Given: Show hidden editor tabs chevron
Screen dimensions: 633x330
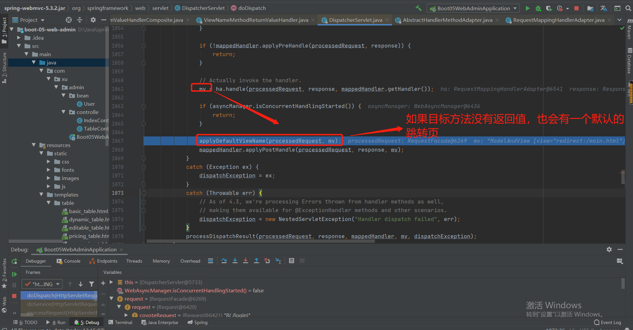Looking at the screenshot, I should click(619, 20).
